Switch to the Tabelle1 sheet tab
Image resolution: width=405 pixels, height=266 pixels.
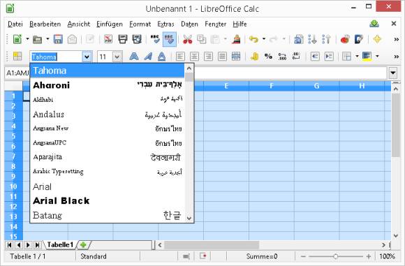(60, 244)
